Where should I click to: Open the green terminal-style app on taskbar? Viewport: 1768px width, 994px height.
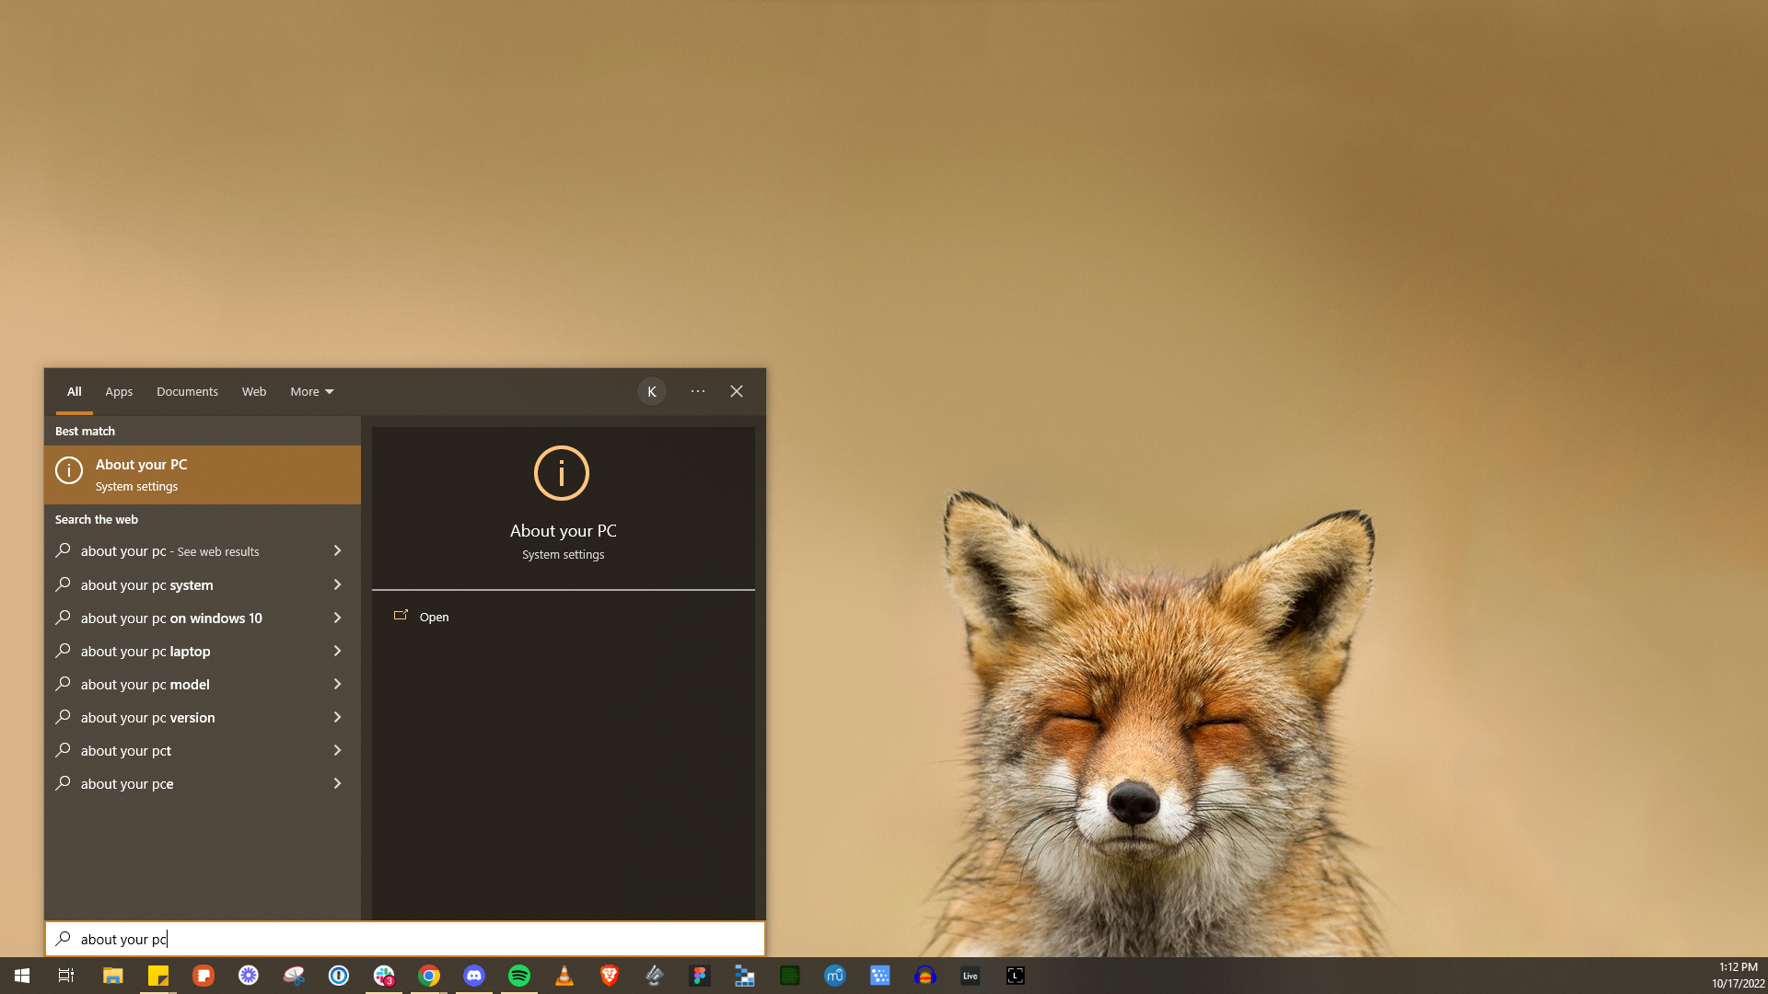(x=790, y=976)
